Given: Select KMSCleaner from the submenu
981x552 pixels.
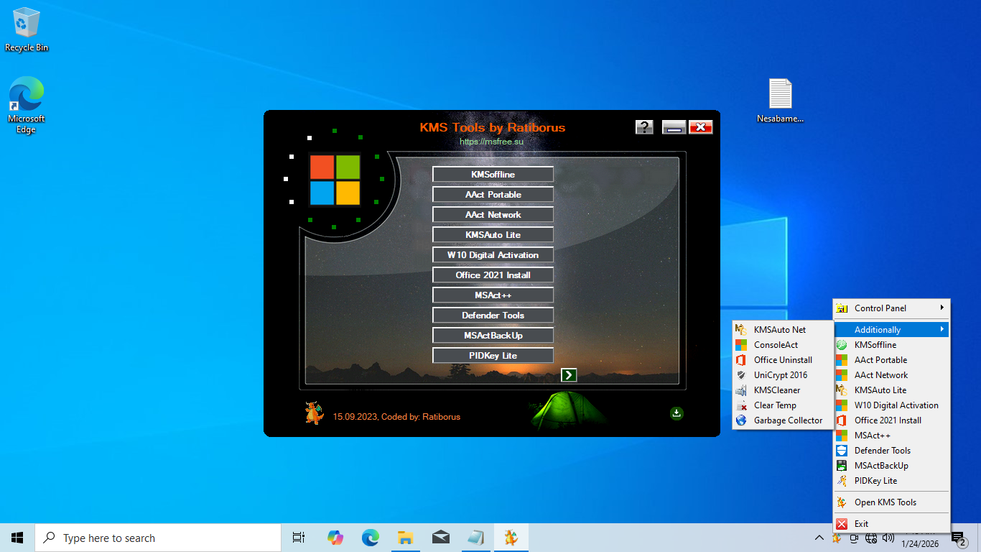Looking at the screenshot, I should tap(776, 390).
